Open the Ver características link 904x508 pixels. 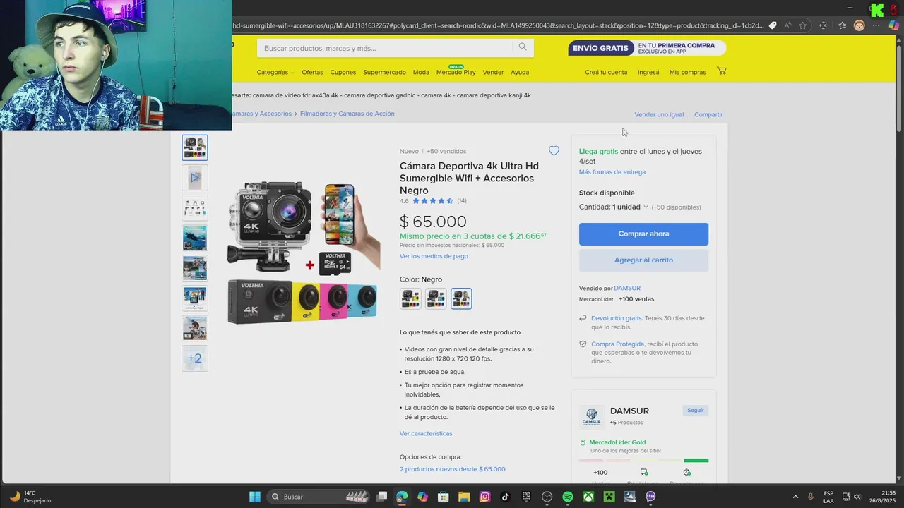coord(426,433)
